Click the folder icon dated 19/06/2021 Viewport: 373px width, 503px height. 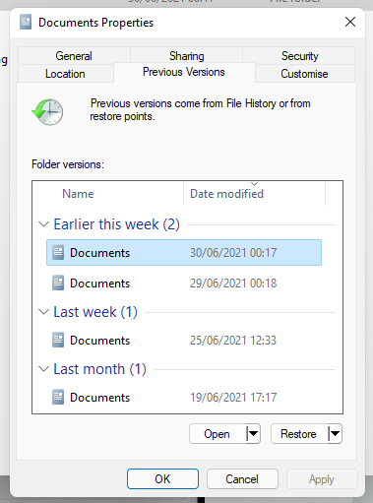pyautogui.click(x=58, y=398)
